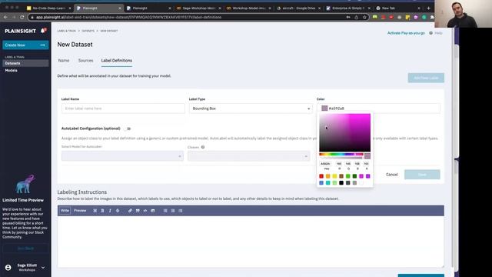
Task: Open the notifications bell in Plainsight sidebar
Action: tap(43, 31)
